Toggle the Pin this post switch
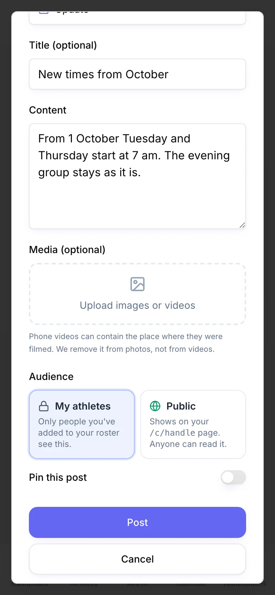 tap(233, 477)
